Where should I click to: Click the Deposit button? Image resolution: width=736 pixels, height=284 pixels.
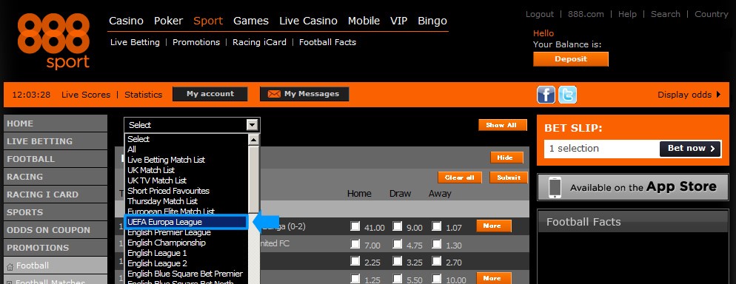[x=571, y=59]
